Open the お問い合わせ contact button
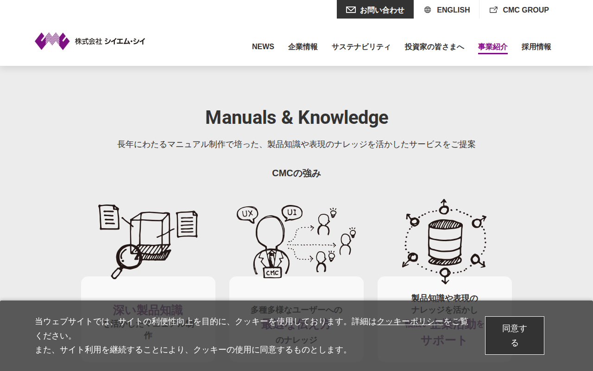Viewport: 593px width, 371px height. [x=375, y=9]
